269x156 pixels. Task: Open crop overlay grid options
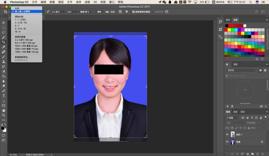[x=120, y=12]
